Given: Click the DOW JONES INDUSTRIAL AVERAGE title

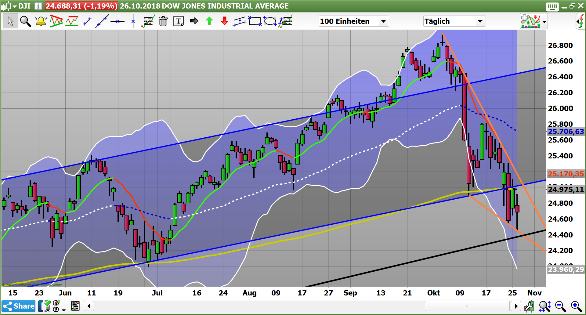Looking at the screenshot, I should pos(225,6).
